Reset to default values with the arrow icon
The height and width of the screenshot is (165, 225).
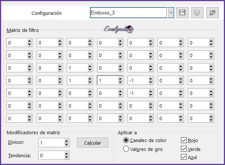pos(212,13)
